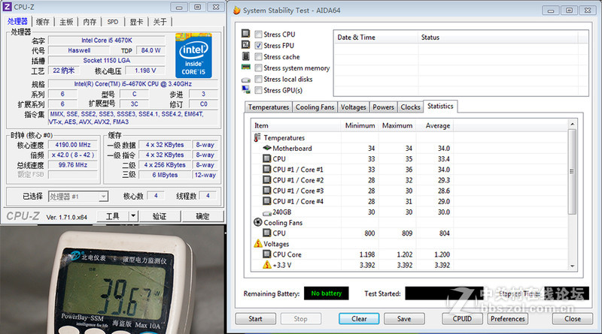Expand the 工具 button dropdown arrow
602x334 pixels.
(x=134, y=216)
